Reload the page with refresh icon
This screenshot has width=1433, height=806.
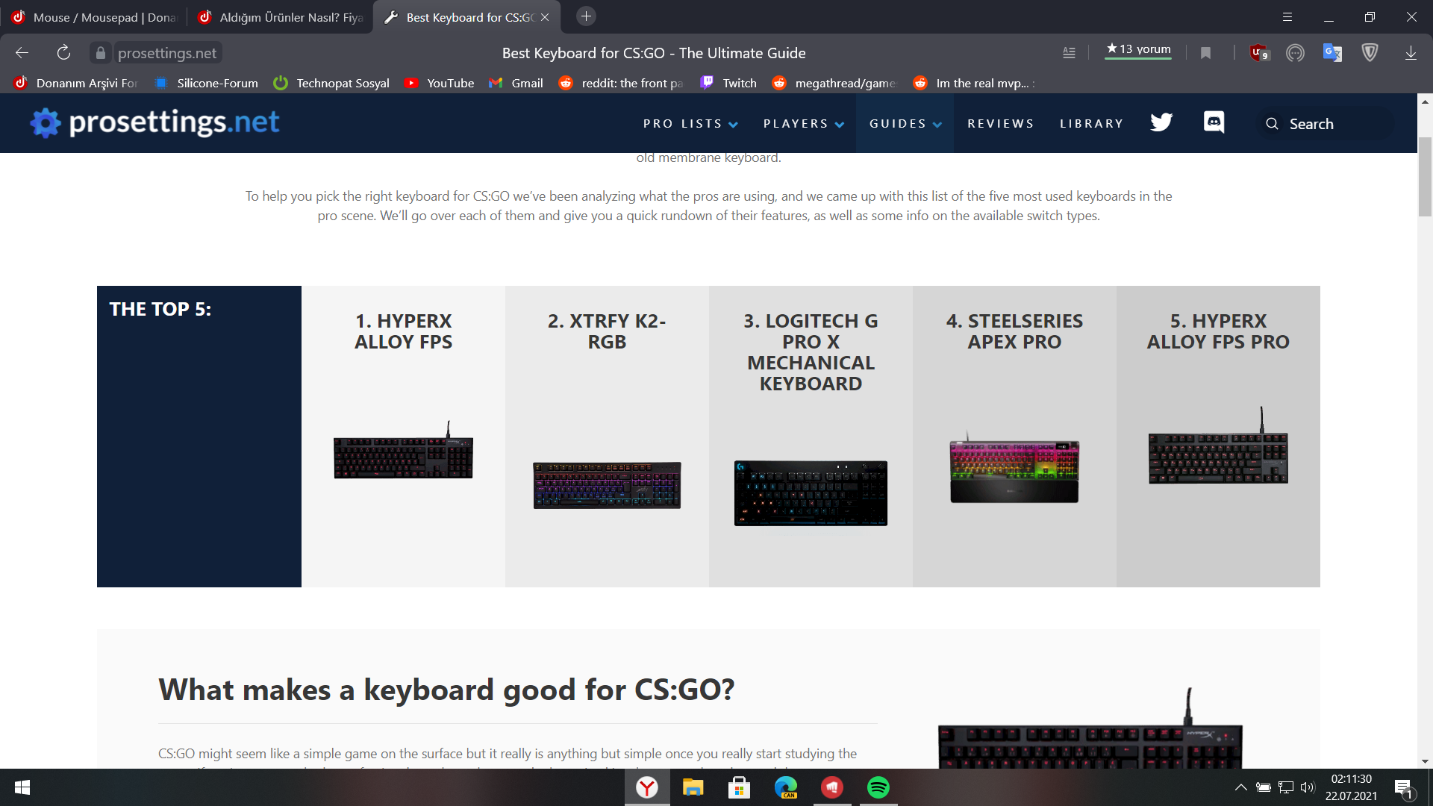point(63,52)
